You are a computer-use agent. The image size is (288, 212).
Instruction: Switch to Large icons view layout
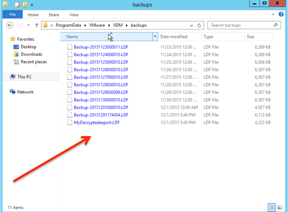click(x=280, y=207)
